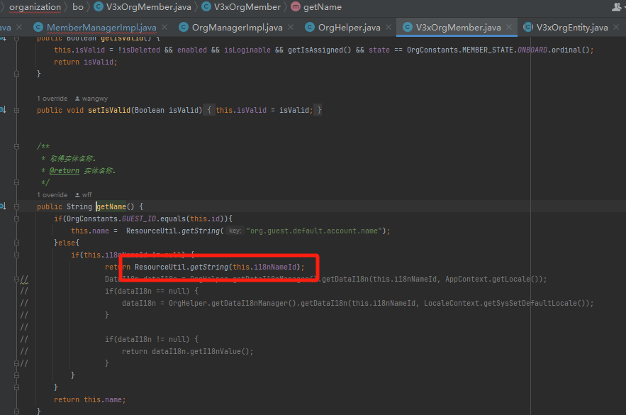Close the OrgHelper.java tab

[387, 28]
